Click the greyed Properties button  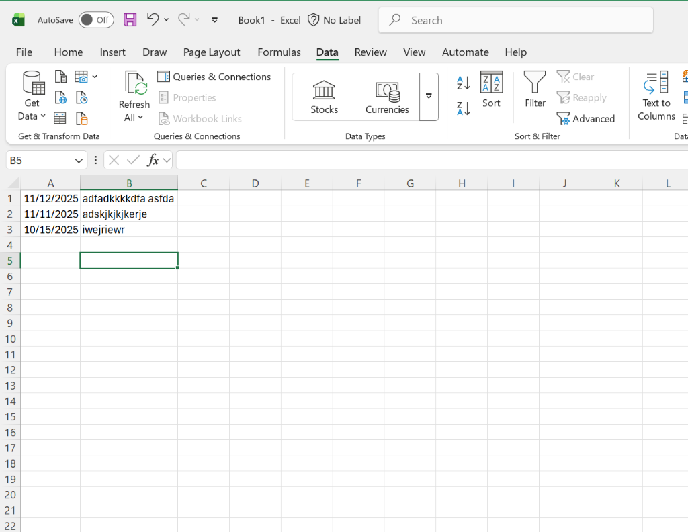(x=187, y=97)
